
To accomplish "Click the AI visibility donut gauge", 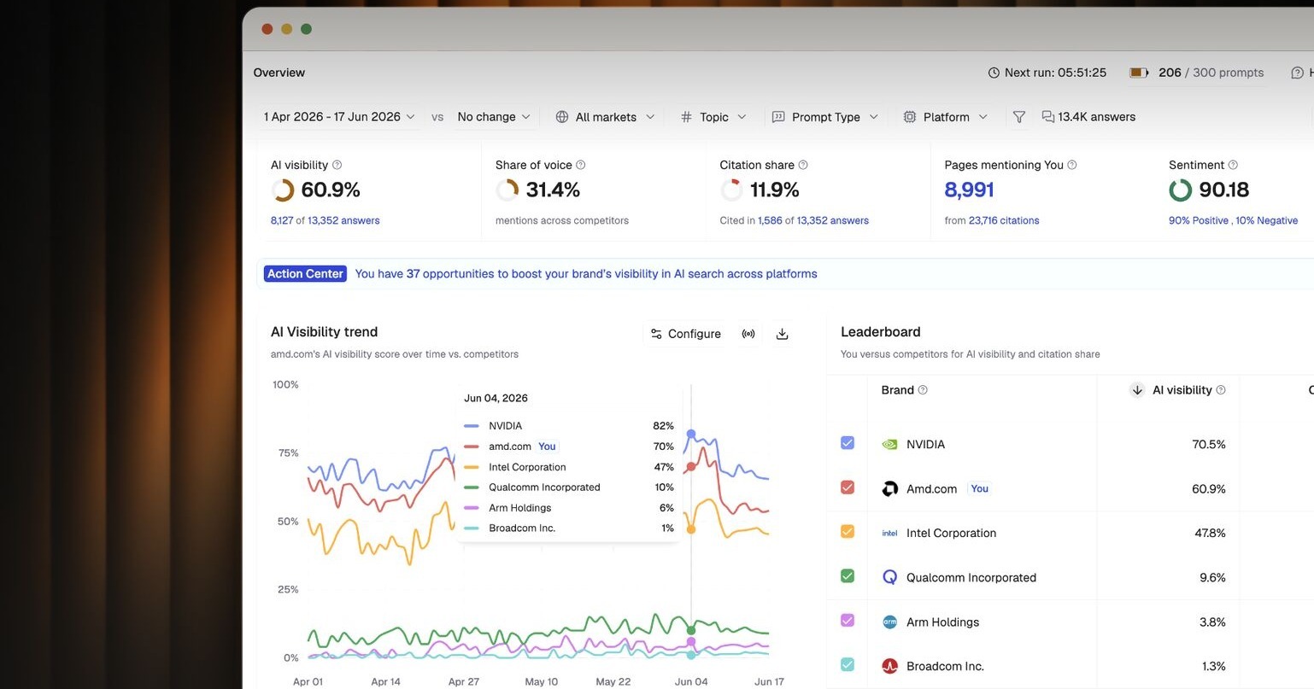I will (283, 190).
